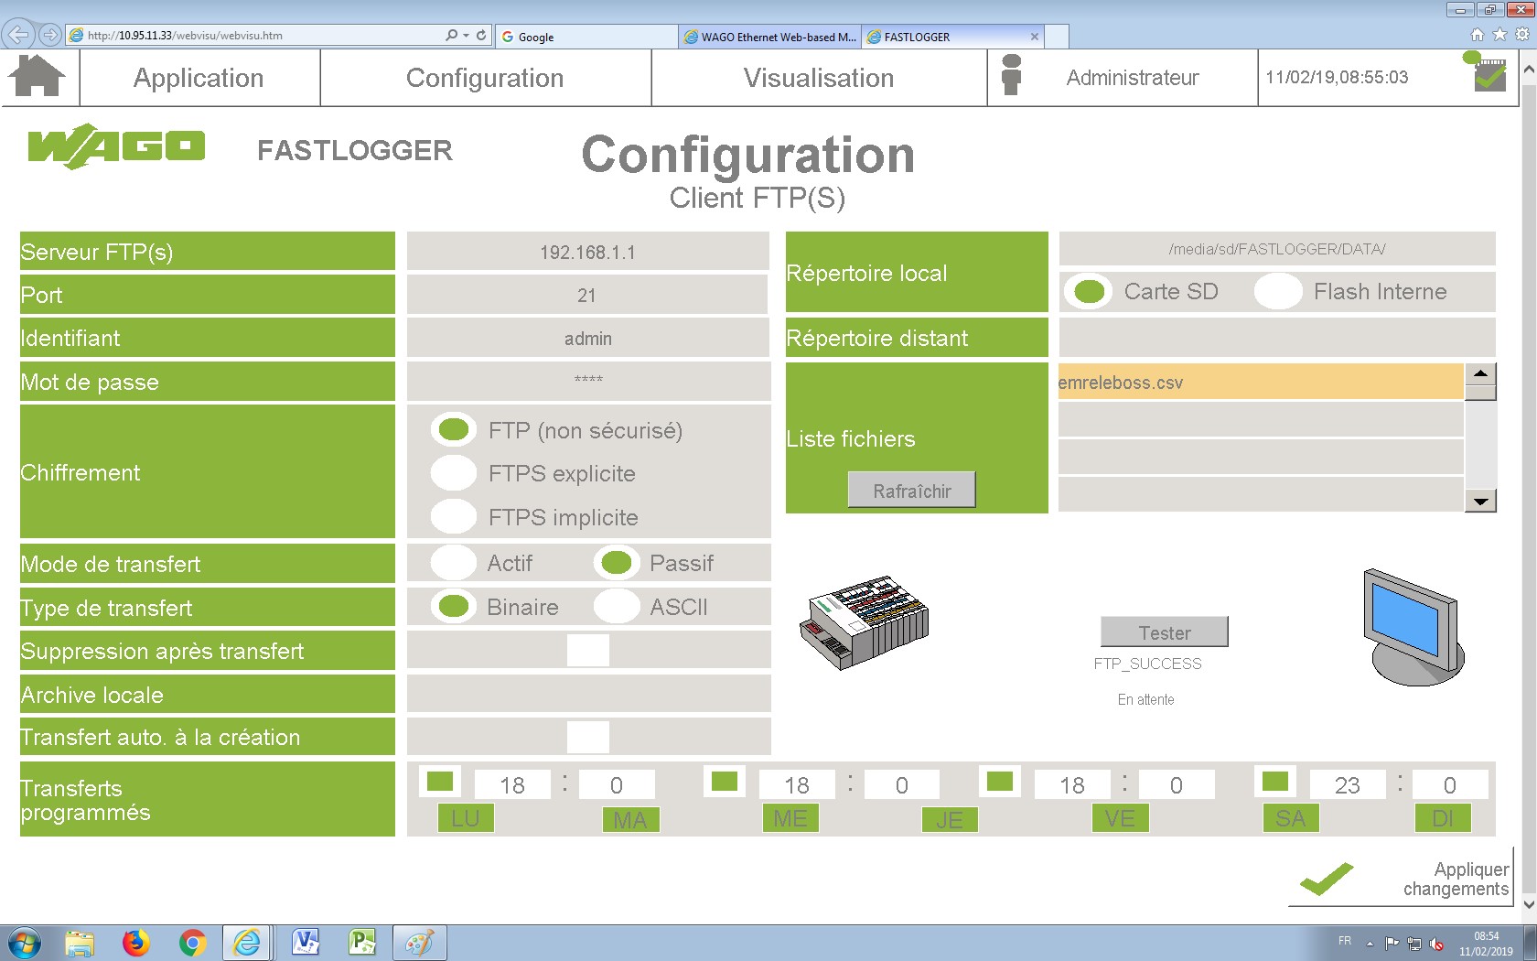This screenshot has width=1537, height=961.
Task: Open address bar search dropdown arrow
Action: [x=466, y=36]
